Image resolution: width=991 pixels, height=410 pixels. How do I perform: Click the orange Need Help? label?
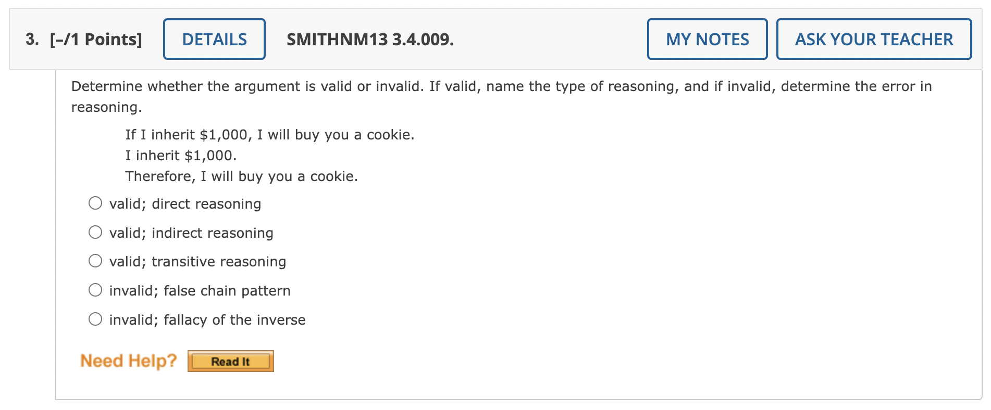(128, 360)
